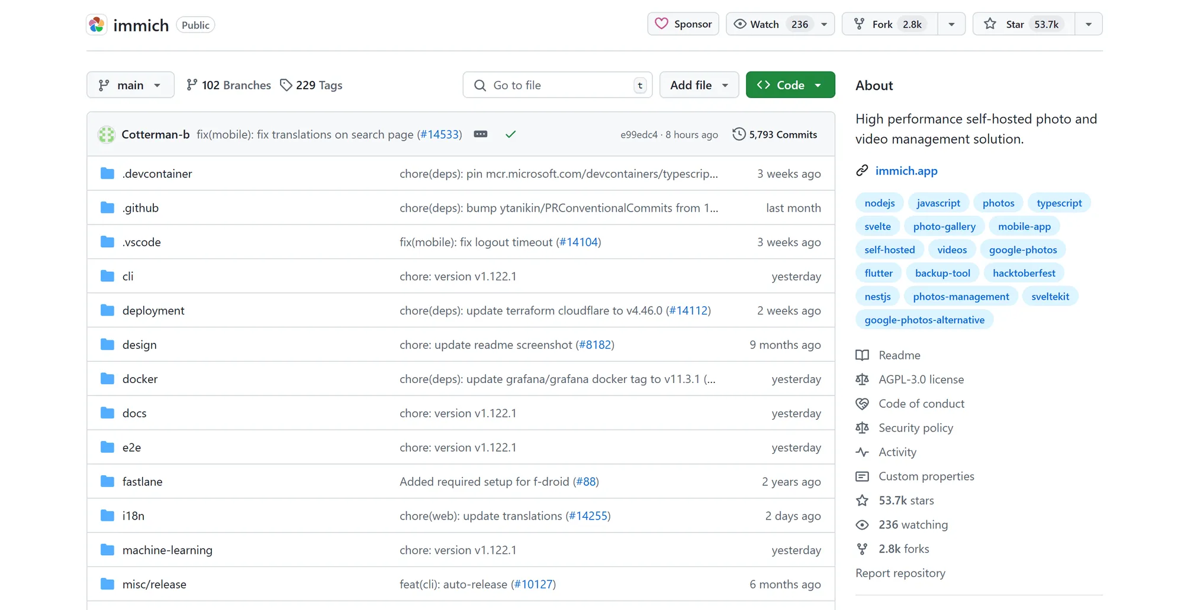Open the green Code dropdown
The image size is (1184, 610).
790,85
